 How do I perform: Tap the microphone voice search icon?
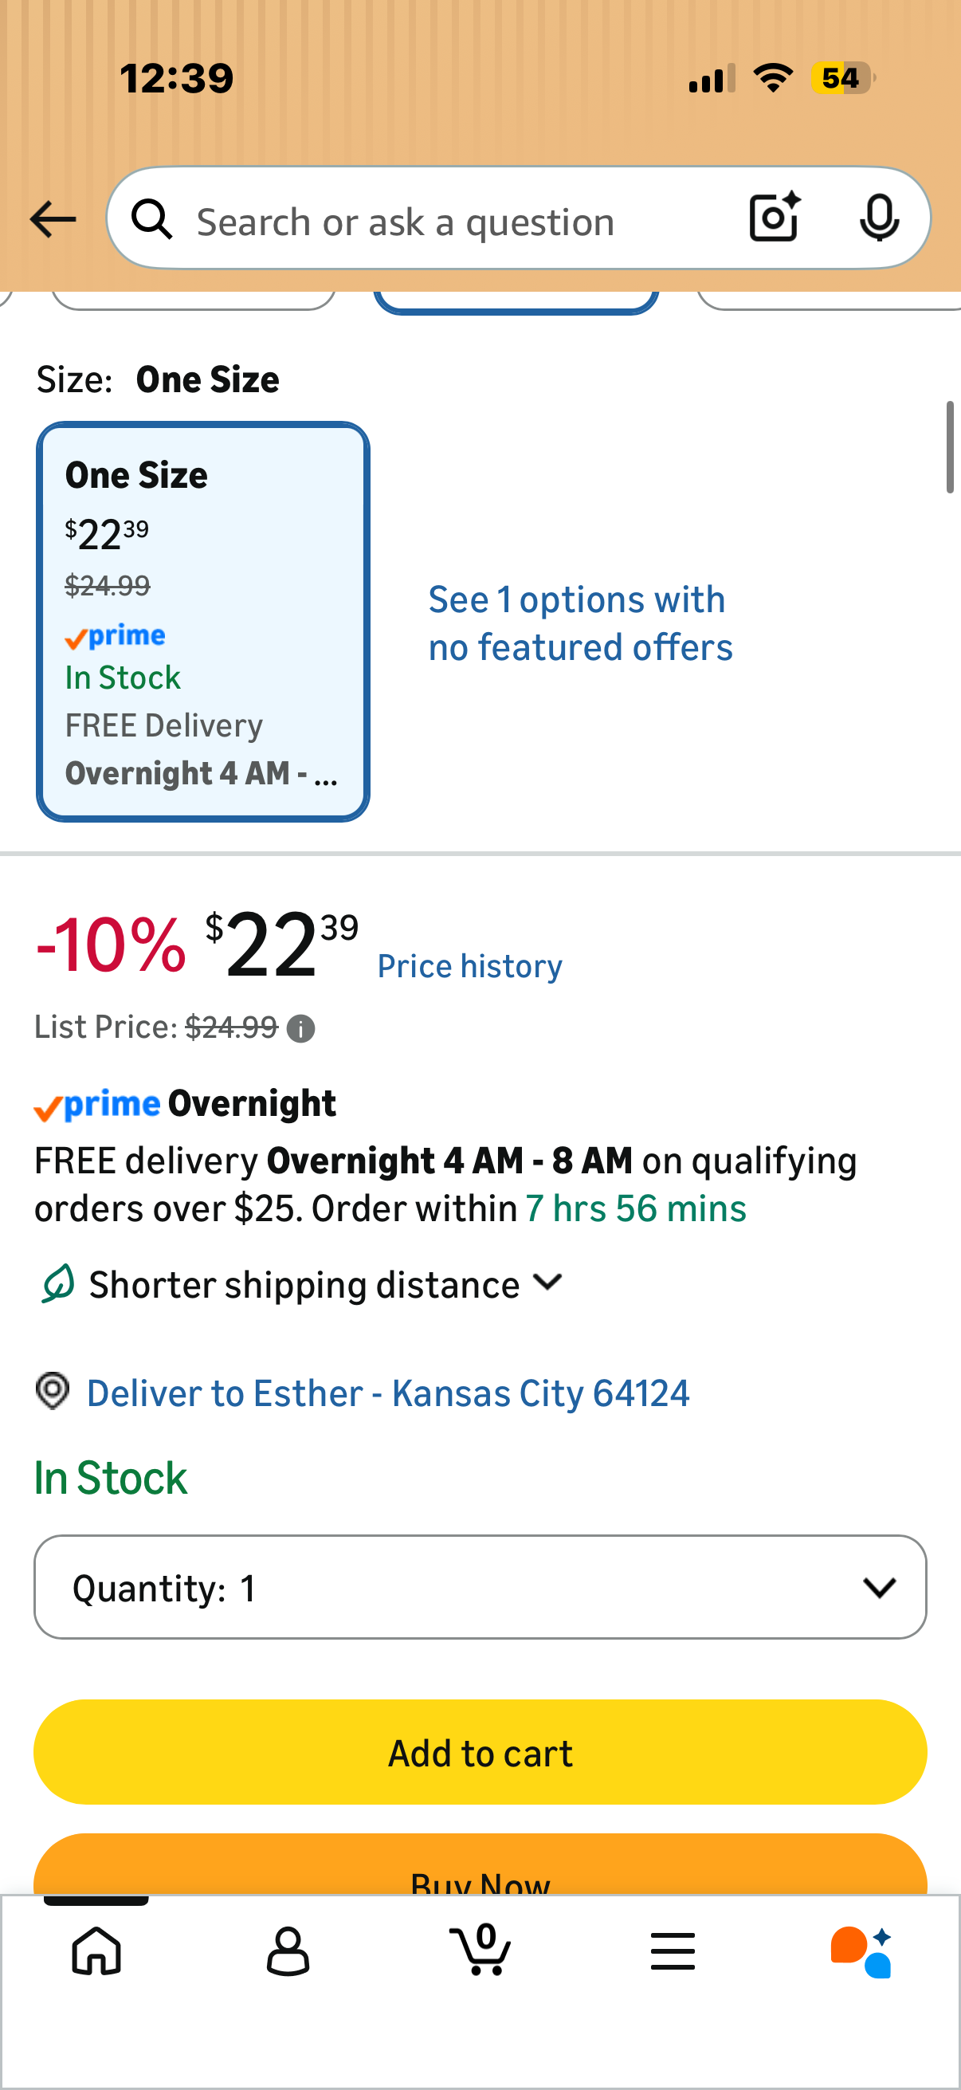[879, 218]
